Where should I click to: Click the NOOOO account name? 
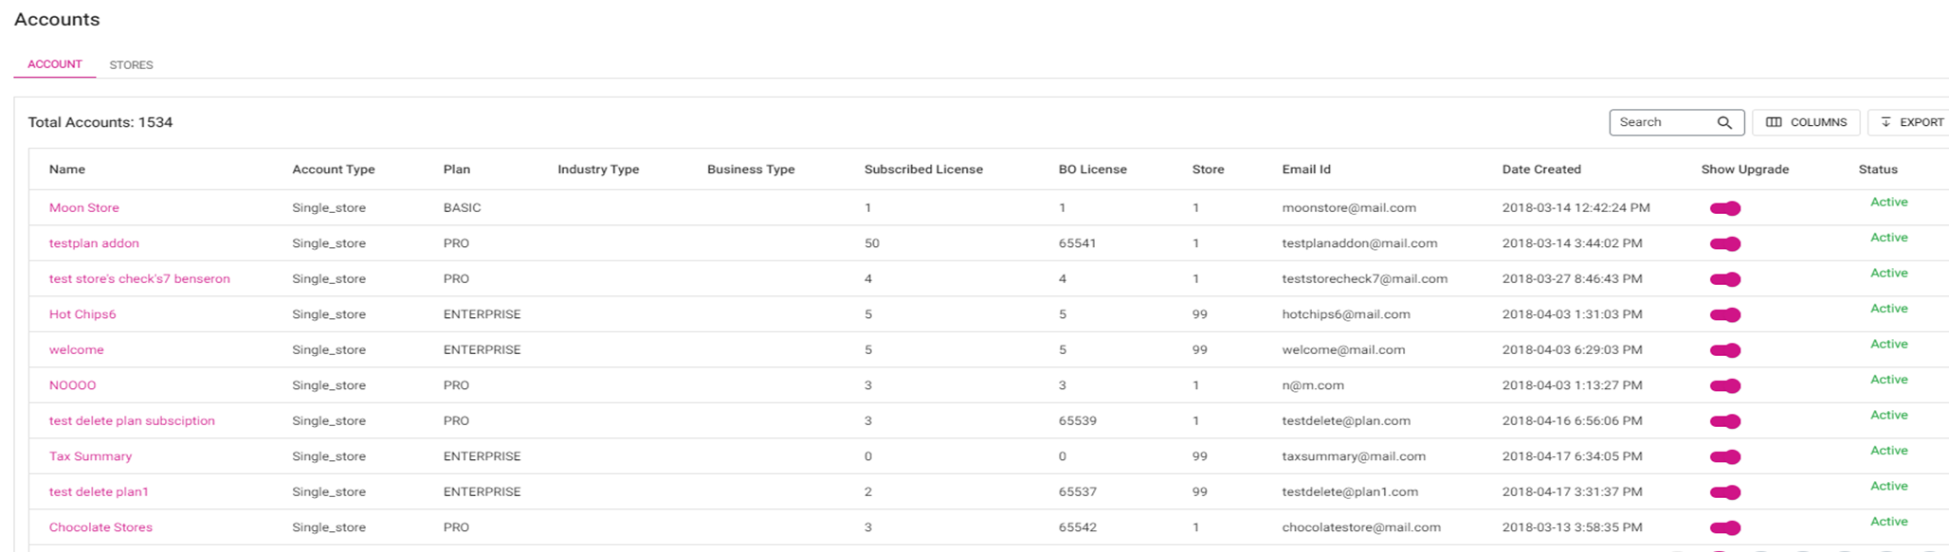(x=73, y=385)
